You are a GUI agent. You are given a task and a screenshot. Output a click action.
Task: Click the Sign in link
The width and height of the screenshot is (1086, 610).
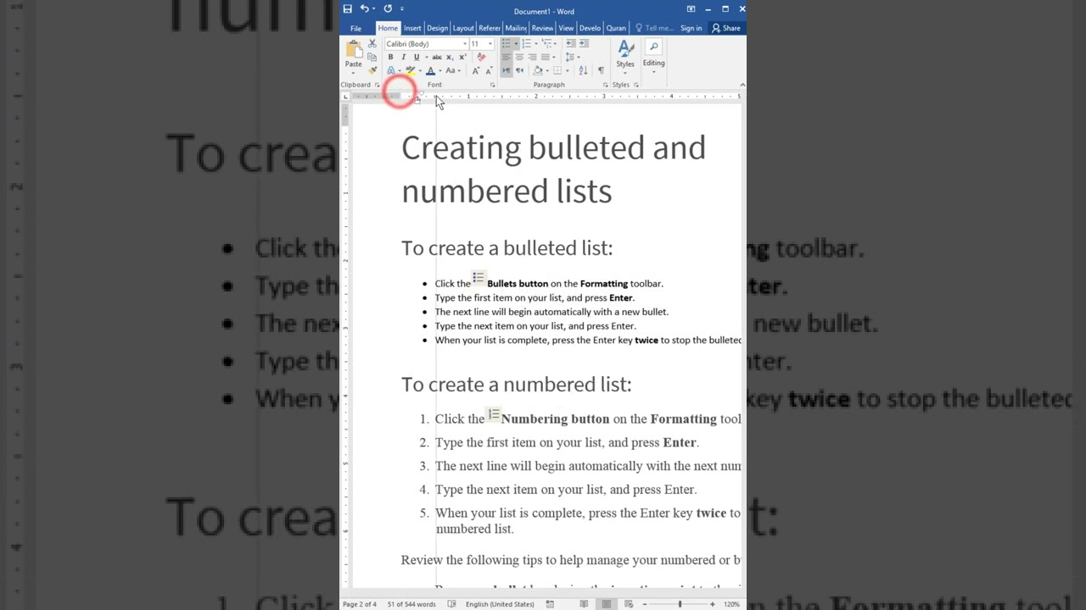691,28
